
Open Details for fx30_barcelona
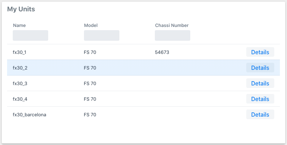coord(260,115)
